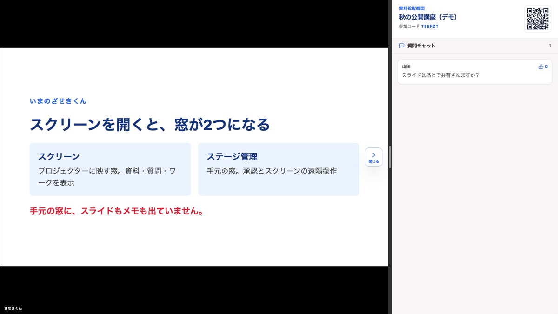Click the slide heading スクリーンを開くと、窓が2つになる
Image resolution: width=558 pixels, height=314 pixels.
tap(150, 125)
